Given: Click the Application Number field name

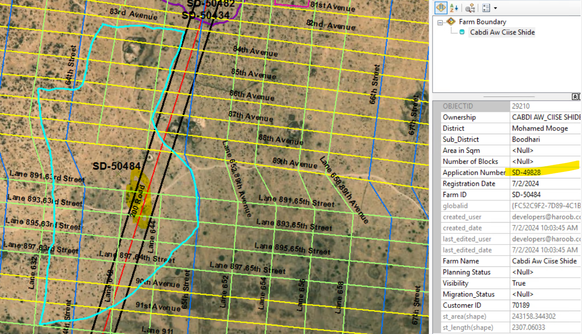Looking at the screenshot, I should click(474, 172).
